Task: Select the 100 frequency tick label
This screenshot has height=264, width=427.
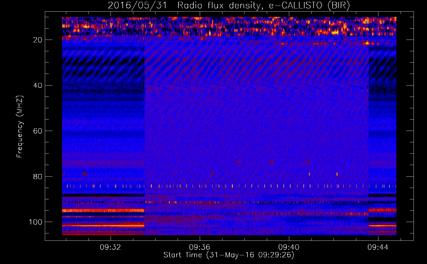Action: 36,222
